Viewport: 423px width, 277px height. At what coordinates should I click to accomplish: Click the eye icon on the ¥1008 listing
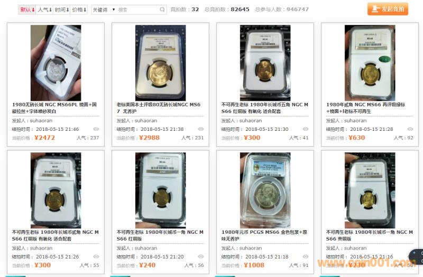(x=306, y=256)
